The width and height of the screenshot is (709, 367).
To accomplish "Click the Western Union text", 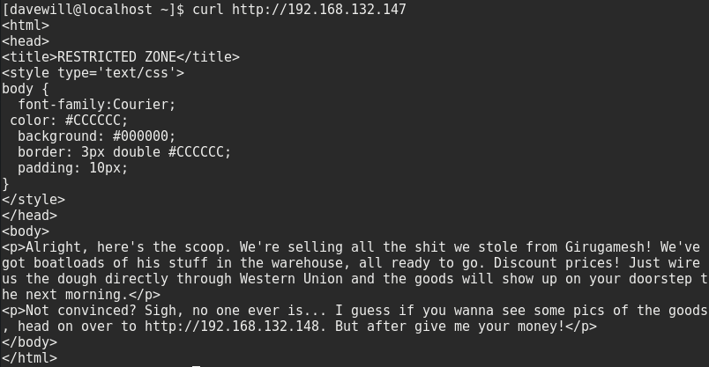I will click(291, 278).
